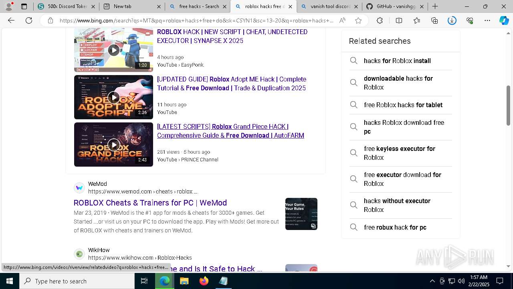Open the volume speaker tray icon
Image resolution: width=513 pixels, height=289 pixels.
pyautogui.click(x=461, y=281)
